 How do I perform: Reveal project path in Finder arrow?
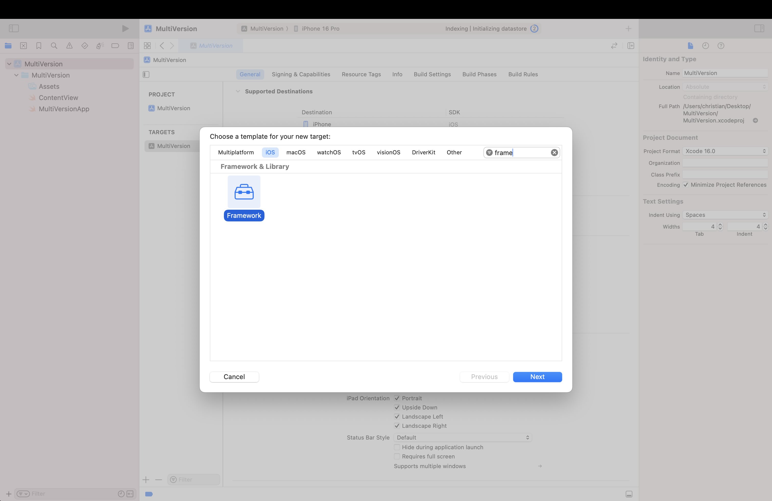point(755,121)
